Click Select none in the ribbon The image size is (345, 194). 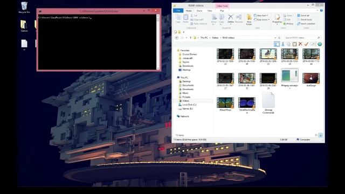click(305, 19)
